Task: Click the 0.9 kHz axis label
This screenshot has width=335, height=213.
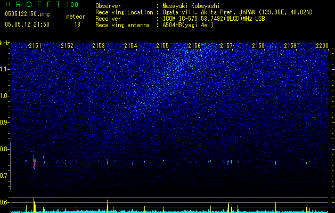Action: click(x=4, y=122)
